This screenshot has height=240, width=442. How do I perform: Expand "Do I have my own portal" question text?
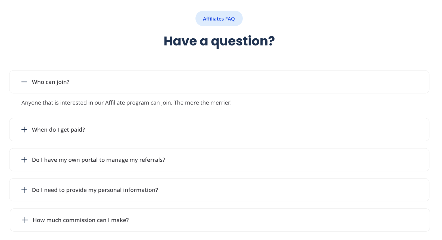pos(98,160)
